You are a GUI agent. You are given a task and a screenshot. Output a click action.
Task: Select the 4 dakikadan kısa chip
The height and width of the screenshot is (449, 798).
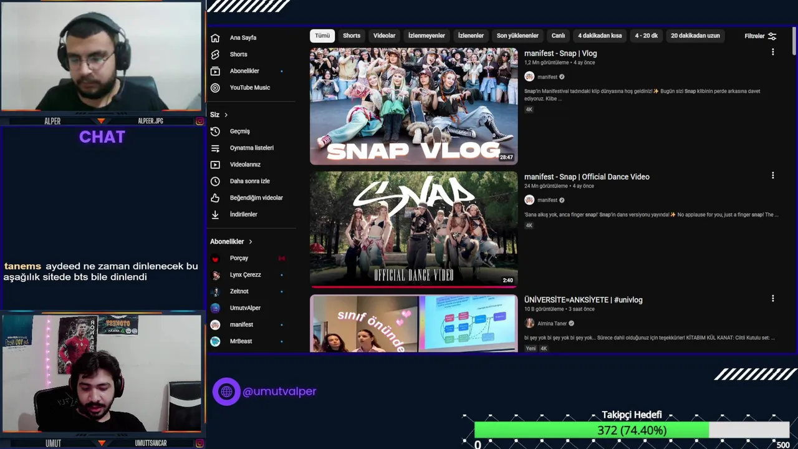point(600,36)
